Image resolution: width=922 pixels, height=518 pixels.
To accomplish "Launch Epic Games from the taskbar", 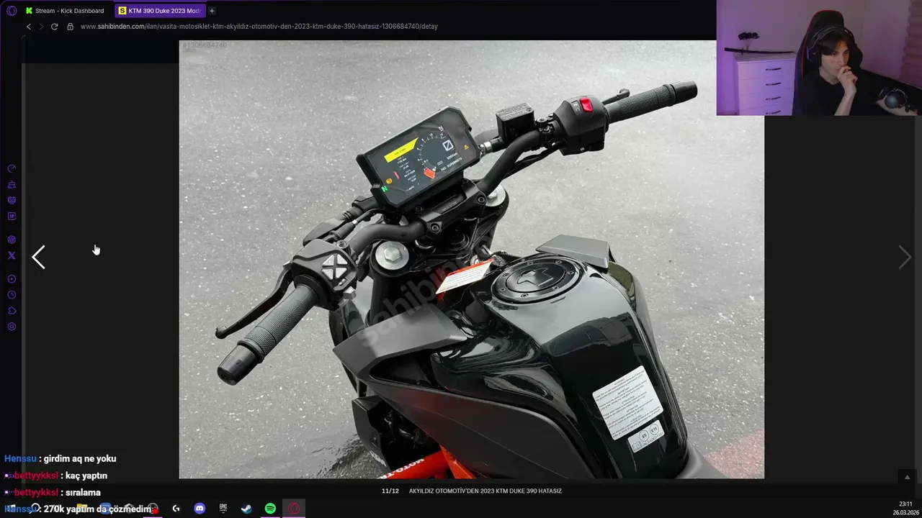I will tap(223, 509).
